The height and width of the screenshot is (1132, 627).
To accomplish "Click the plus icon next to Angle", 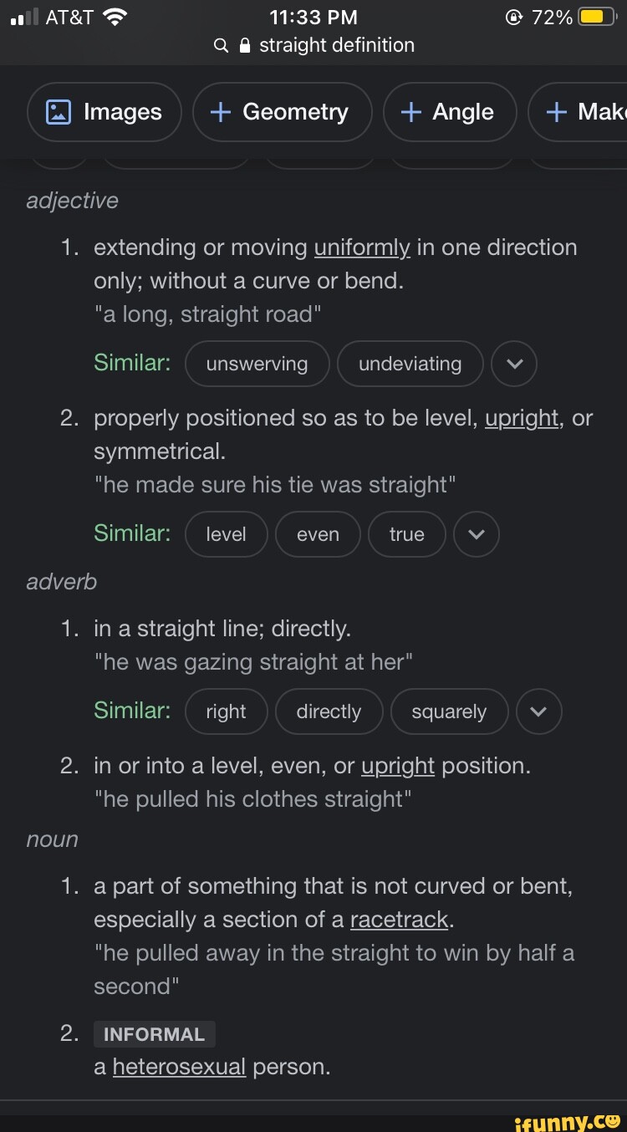I will (x=410, y=112).
